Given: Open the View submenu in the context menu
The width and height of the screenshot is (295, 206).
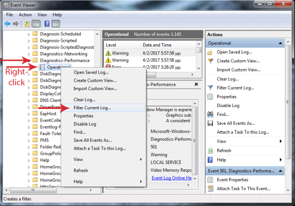Looking at the screenshot, I should point(103,160).
